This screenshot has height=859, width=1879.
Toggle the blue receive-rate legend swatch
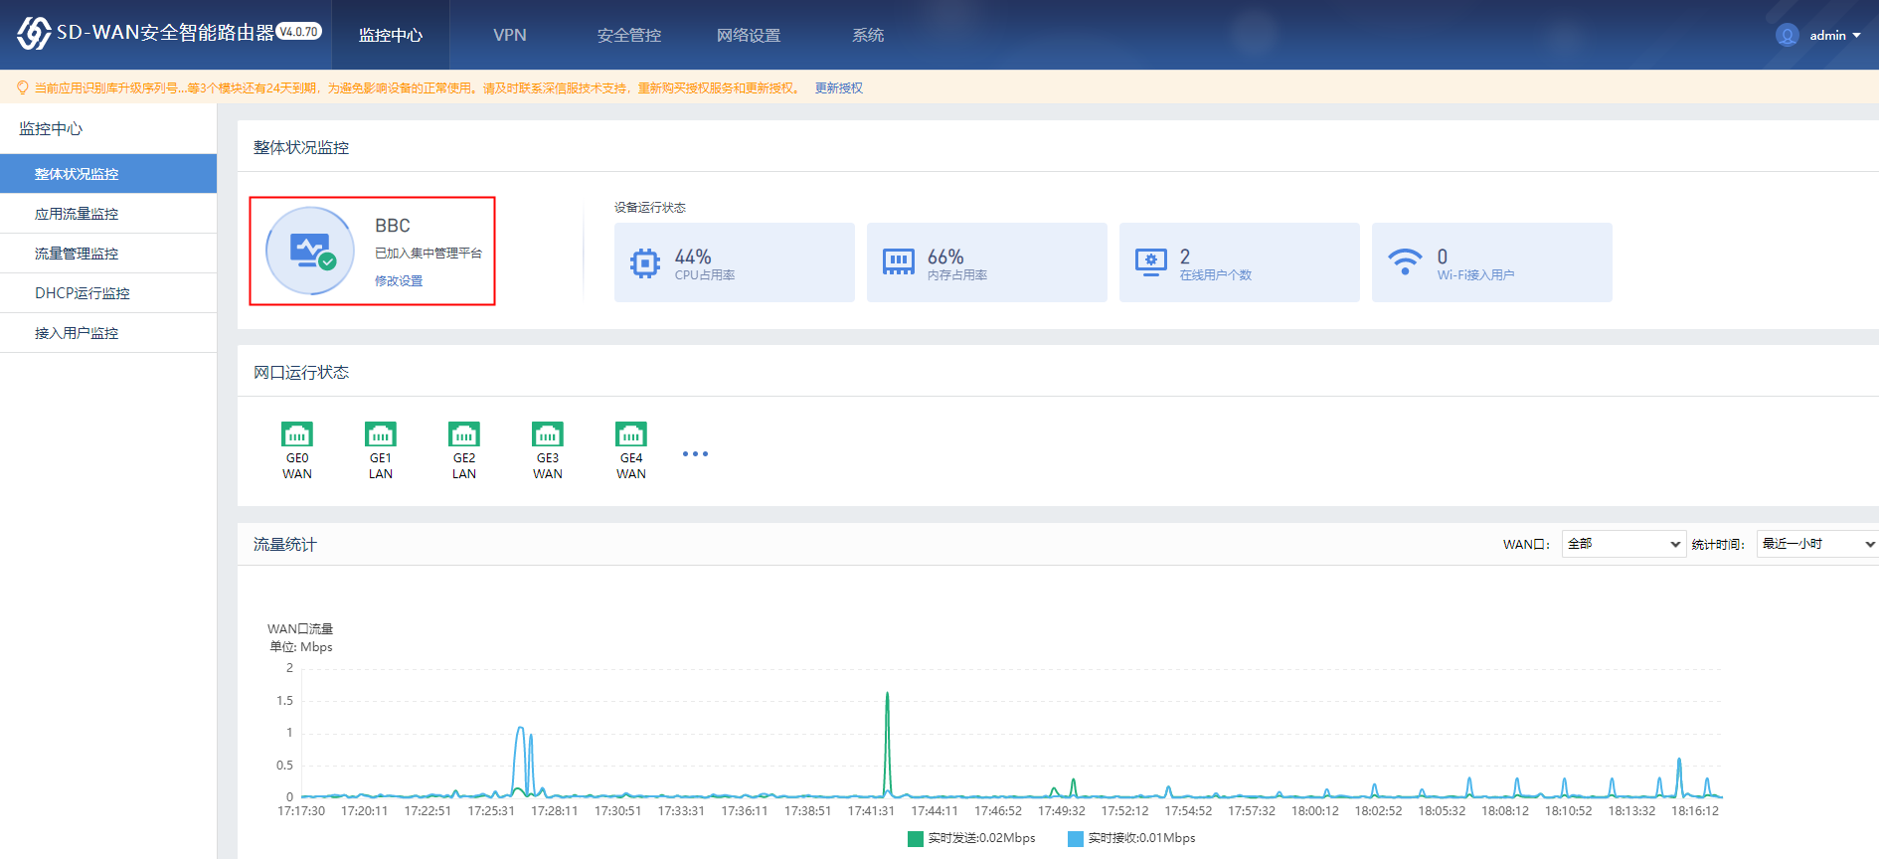tap(1075, 838)
